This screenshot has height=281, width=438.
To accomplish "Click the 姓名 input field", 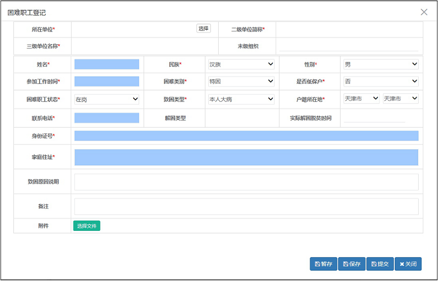I will tap(107, 64).
